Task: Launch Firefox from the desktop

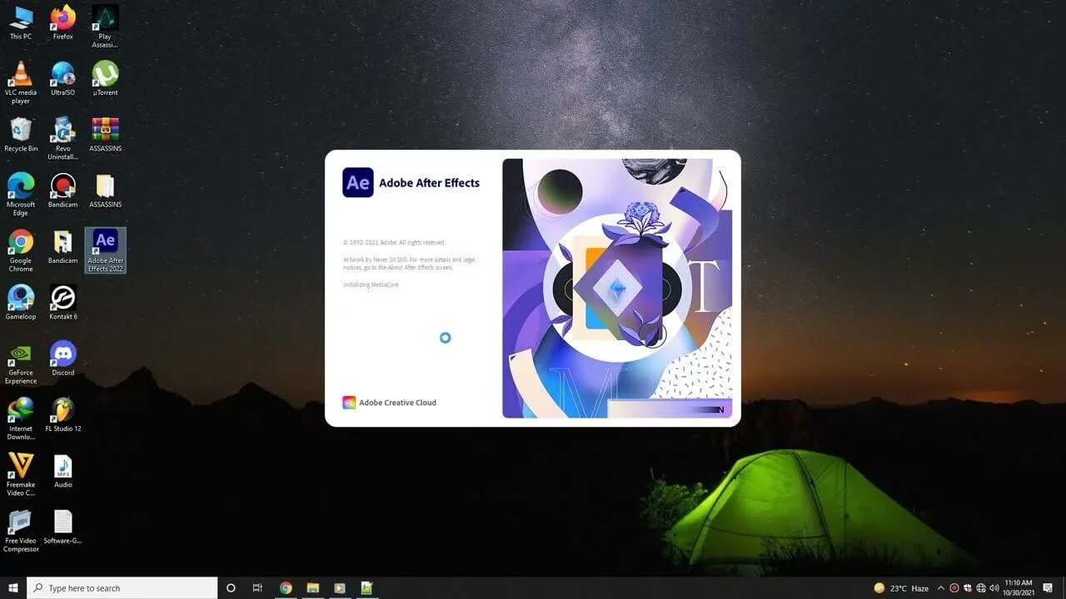Action: click(x=62, y=22)
